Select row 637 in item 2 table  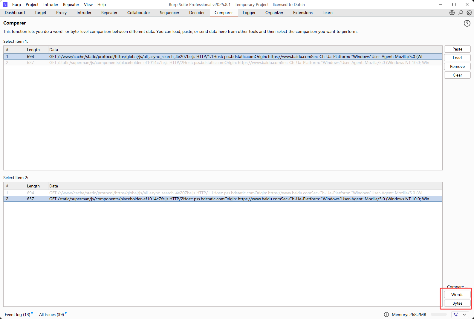[x=223, y=199]
